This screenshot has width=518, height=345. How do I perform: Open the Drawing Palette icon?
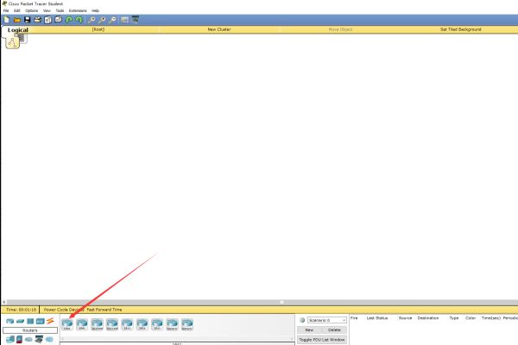124,20
